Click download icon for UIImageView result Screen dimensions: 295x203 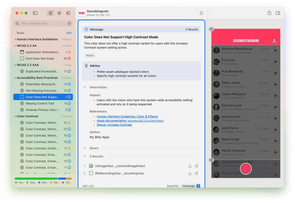[190, 166]
